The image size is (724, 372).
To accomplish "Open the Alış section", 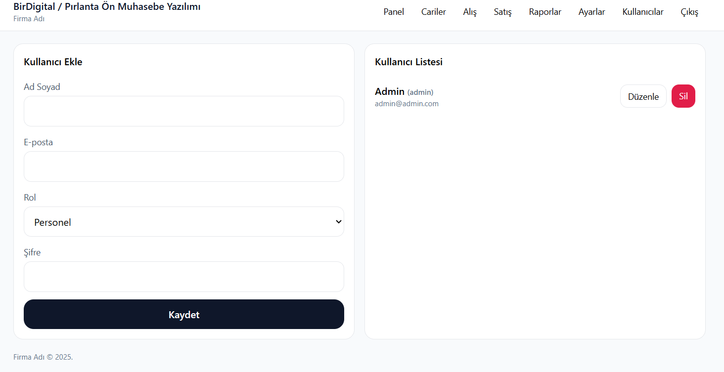I will click(470, 12).
